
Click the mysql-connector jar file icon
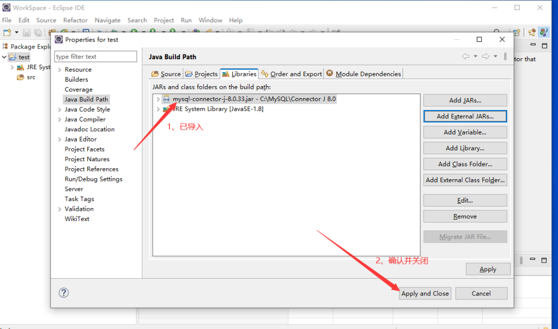click(167, 99)
